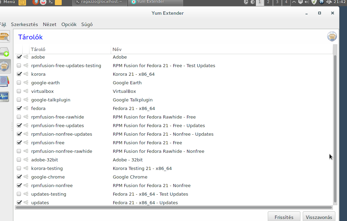Launch Firefox from the top panel
Screen dimensions: 347x221
[x=35, y=2]
